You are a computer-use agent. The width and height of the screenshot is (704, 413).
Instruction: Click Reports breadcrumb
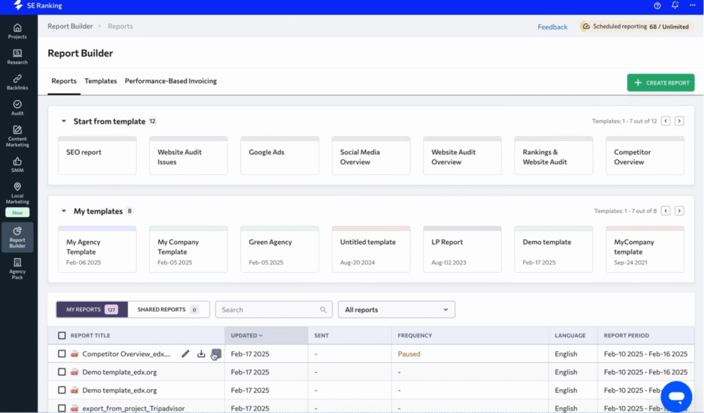tap(120, 26)
